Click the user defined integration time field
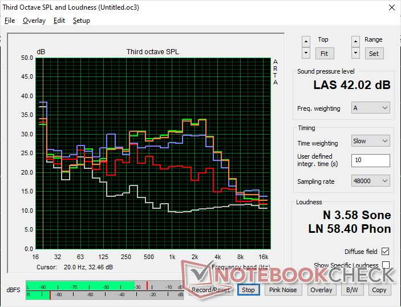 pyautogui.click(x=370, y=160)
